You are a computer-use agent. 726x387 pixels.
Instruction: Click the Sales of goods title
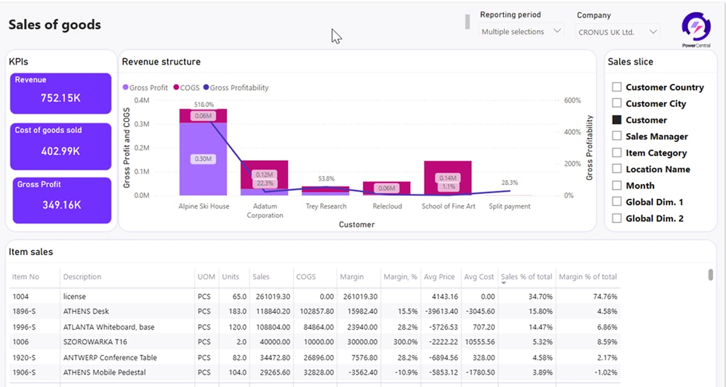pyautogui.click(x=54, y=25)
